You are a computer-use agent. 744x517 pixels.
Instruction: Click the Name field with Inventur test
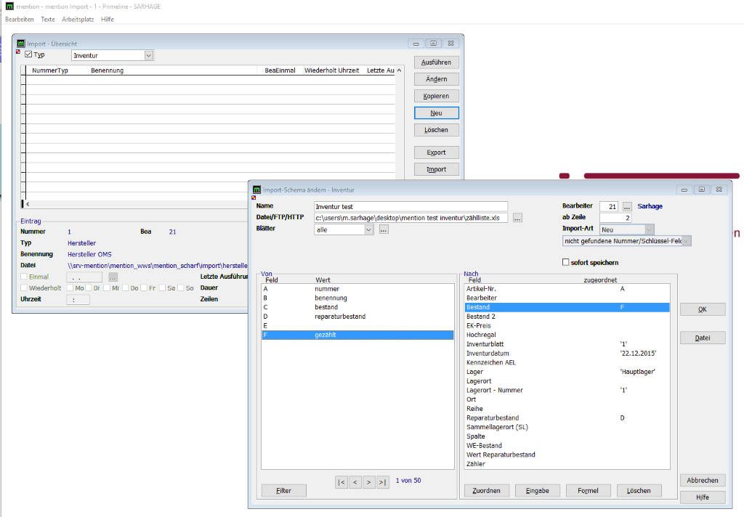point(411,207)
